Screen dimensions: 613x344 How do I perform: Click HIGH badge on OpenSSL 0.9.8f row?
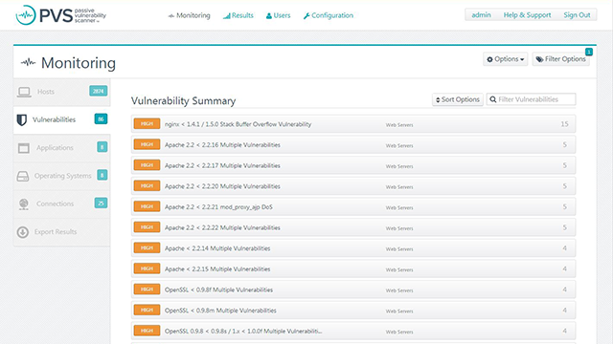pos(147,289)
